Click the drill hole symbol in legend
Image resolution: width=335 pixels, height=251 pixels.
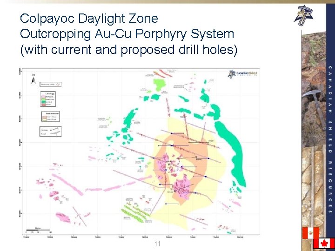(54, 129)
